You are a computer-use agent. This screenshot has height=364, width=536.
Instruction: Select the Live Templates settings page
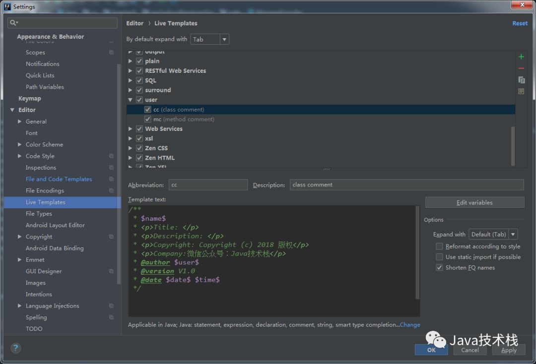tap(62, 202)
